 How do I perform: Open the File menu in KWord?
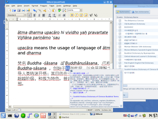coord(8,6)
